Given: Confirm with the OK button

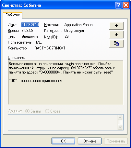Looking at the screenshot, I should coord(63,141).
